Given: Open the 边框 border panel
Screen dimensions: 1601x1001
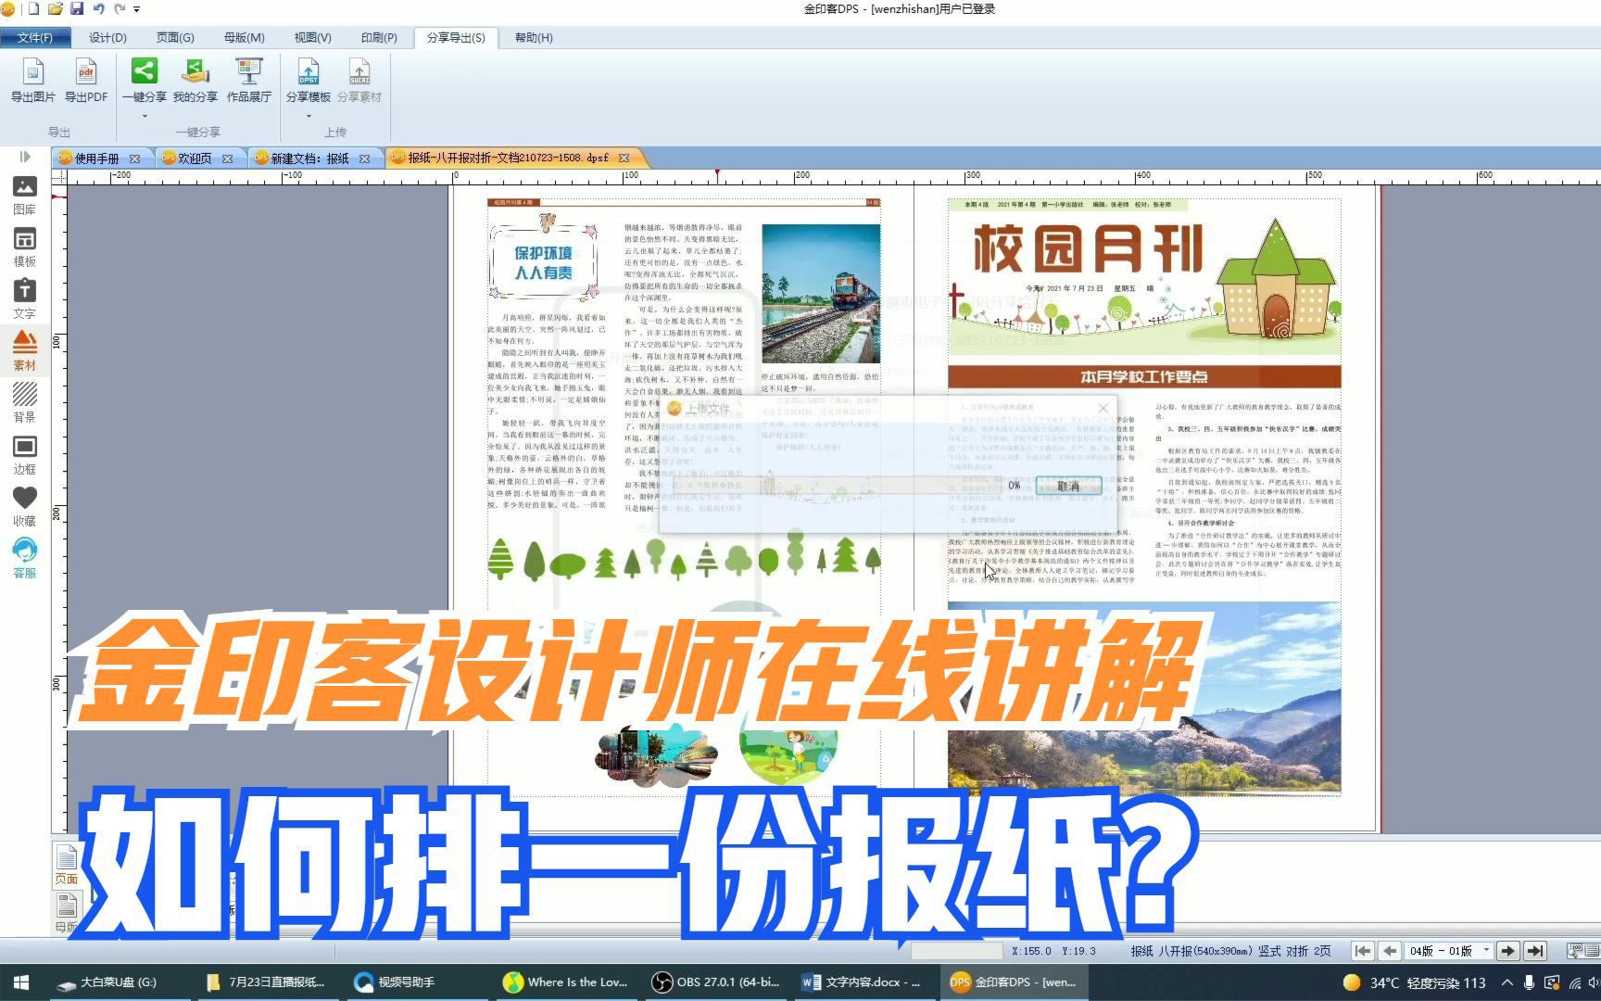Looking at the screenshot, I should click(25, 455).
